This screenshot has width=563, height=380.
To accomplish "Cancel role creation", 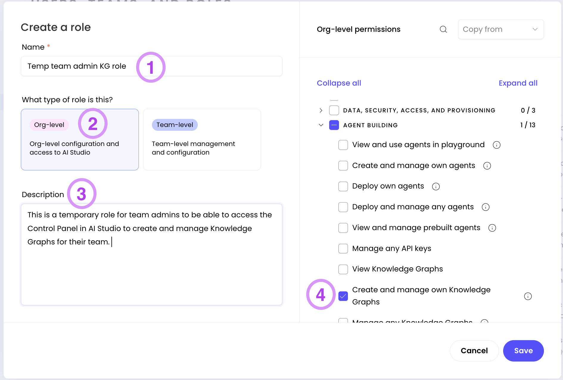I will pyautogui.click(x=474, y=351).
